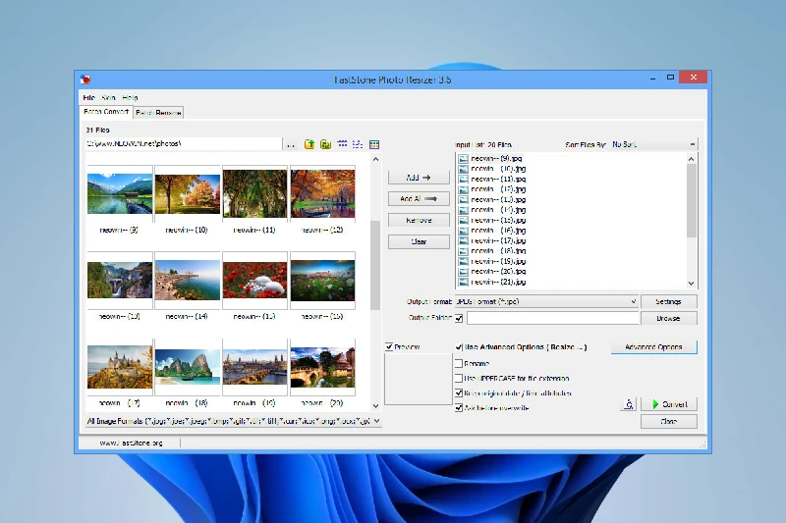Switch to details grid view icon
Viewport: 786px width, 523px height.
pos(373,144)
